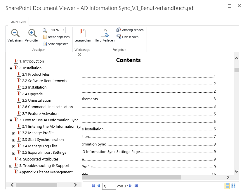Click the magnifier icon beside zoom percentage
The height and width of the screenshot is (190, 245).
[x=45, y=30]
